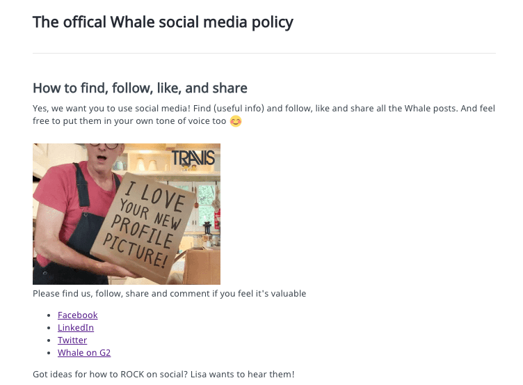Click the 'The offical Whale social media policy' title
Viewport: 523px width, 385px height.
[x=163, y=22]
